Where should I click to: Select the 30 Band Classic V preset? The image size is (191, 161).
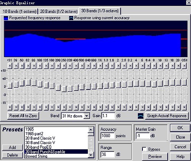click(x=40, y=143)
